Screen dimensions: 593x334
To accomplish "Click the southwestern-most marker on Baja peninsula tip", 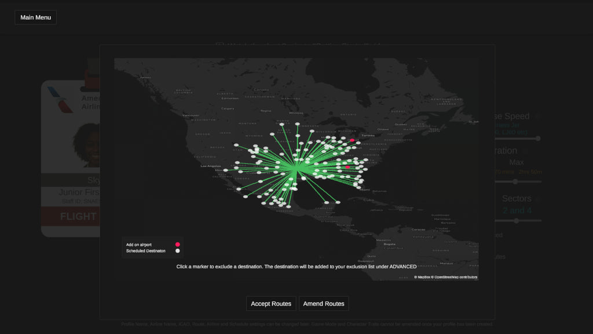I will click(x=239, y=189).
